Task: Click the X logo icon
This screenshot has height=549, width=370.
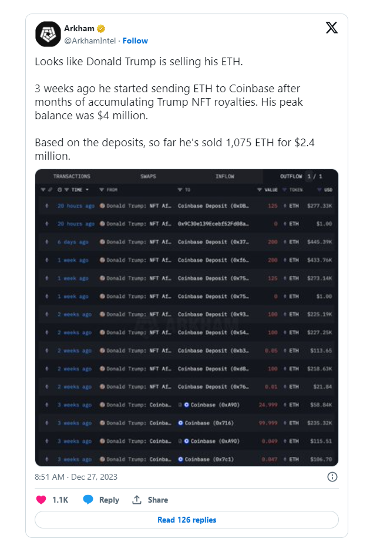Action: point(331,28)
